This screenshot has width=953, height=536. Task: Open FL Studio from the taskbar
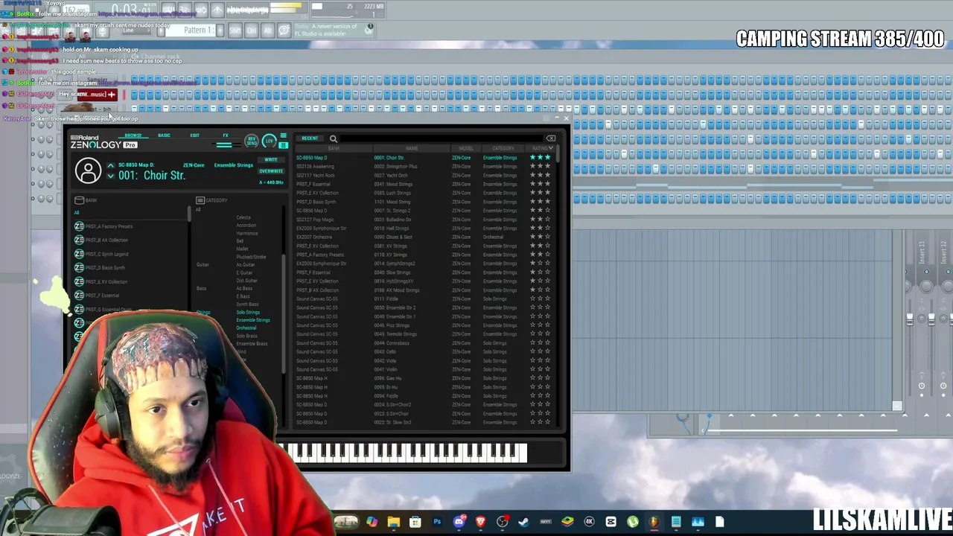pyautogui.click(x=654, y=522)
